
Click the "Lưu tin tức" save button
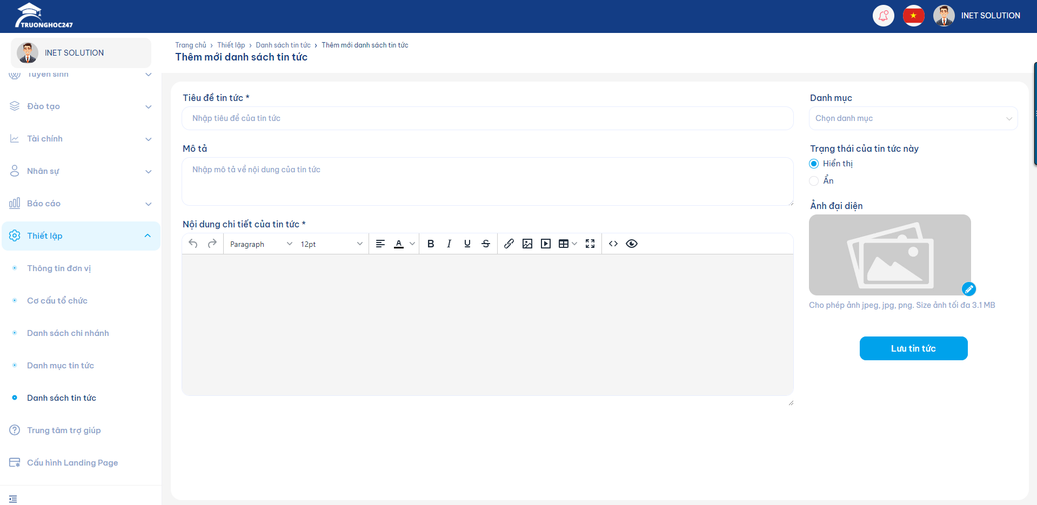913,348
